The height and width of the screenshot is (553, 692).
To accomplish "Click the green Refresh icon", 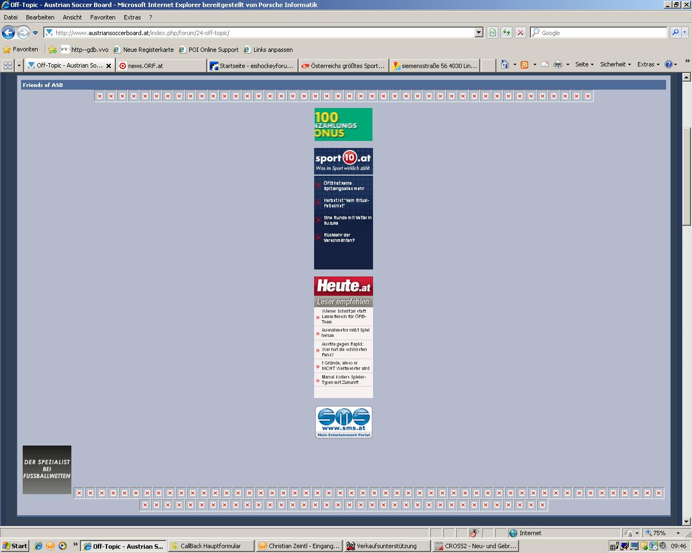I will tap(507, 33).
